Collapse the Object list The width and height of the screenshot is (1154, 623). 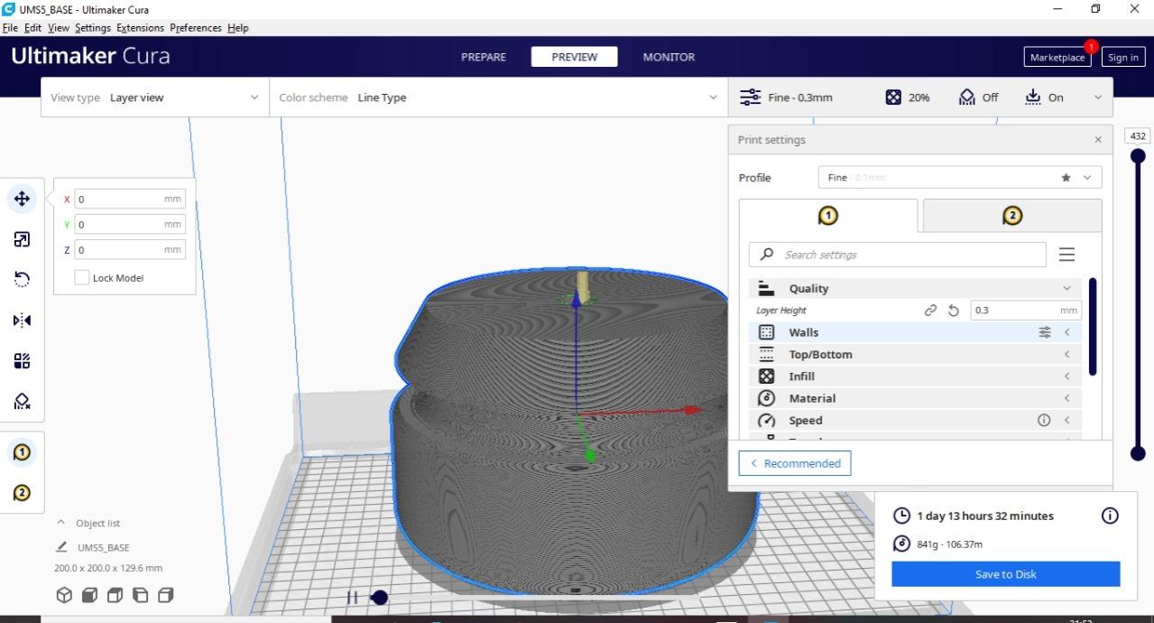(61, 523)
